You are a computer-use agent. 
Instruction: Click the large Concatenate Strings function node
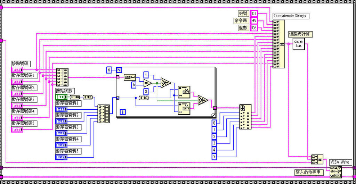tap(278, 44)
